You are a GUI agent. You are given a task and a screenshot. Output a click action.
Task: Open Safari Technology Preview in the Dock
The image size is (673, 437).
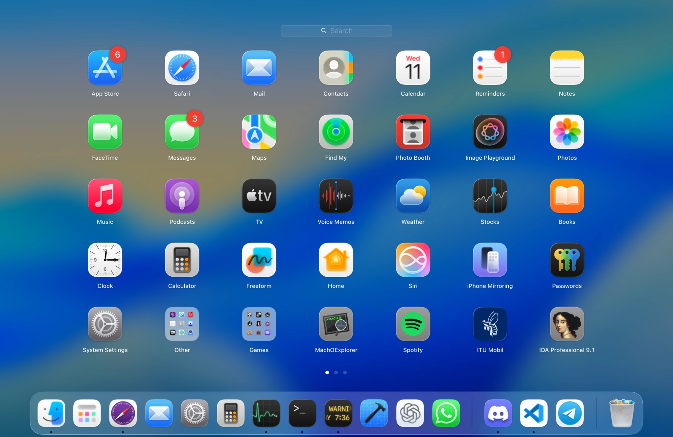tap(123, 413)
